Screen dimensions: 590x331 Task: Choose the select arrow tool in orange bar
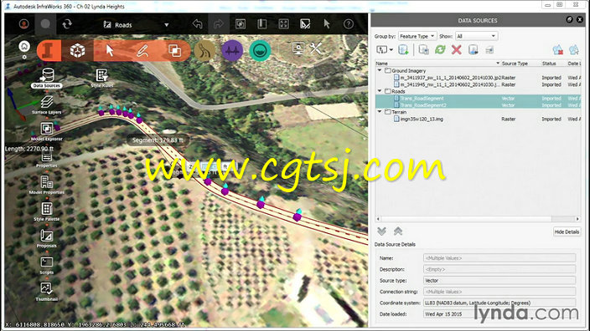(110, 50)
